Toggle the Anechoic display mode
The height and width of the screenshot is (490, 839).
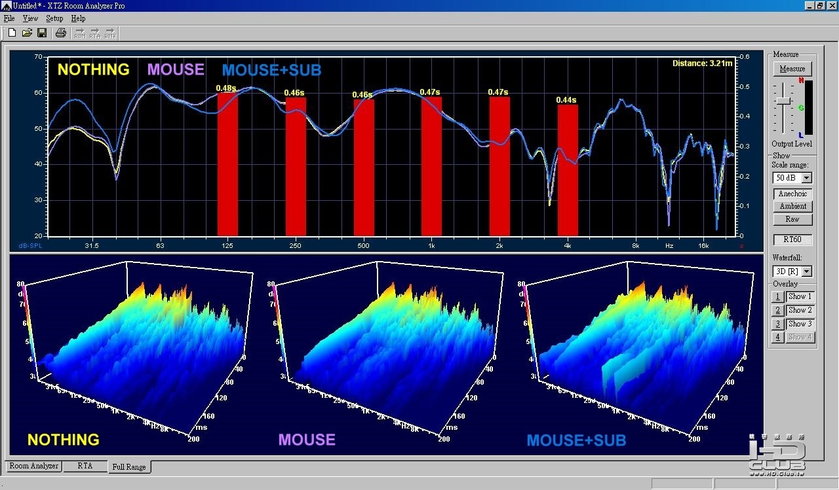click(792, 194)
